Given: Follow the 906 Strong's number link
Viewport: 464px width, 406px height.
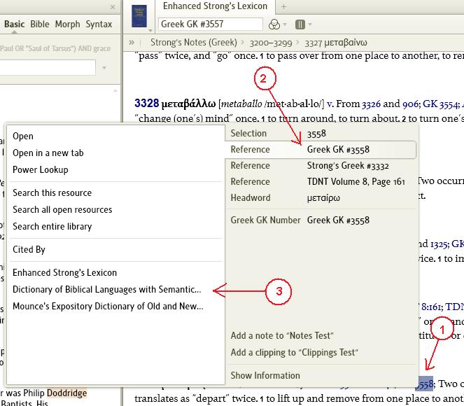Looking at the screenshot, I should pos(410,104).
